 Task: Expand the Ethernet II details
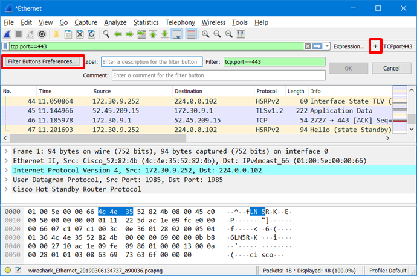click(6, 161)
